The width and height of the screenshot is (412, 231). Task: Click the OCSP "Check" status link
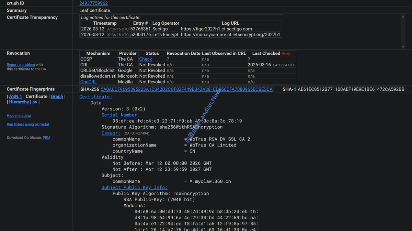pyautogui.click(x=146, y=59)
